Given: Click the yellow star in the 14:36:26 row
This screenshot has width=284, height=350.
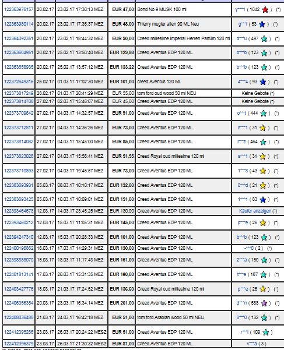Looking at the screenshot, I should [x=263, y=128].
